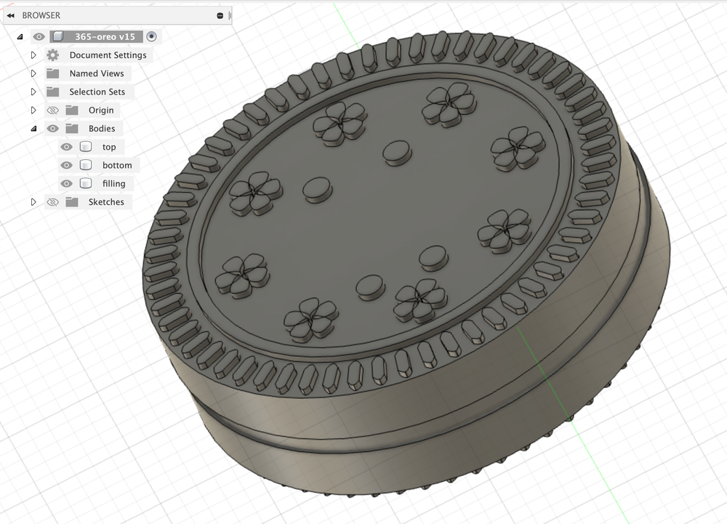
Task: Select the Sketches label
Action: coord(106,202)
